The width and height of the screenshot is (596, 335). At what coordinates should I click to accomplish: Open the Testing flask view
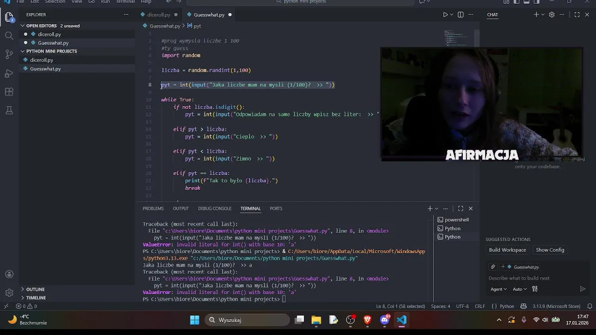coord(9,110)
